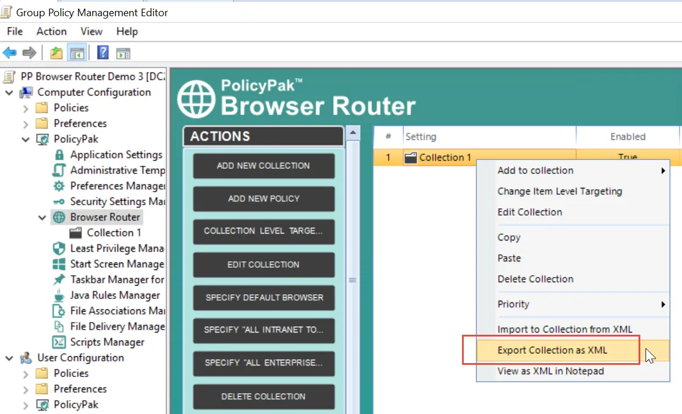Collapse the Browser Router tree node
This screenshot has height=414, width=682.
42,218
